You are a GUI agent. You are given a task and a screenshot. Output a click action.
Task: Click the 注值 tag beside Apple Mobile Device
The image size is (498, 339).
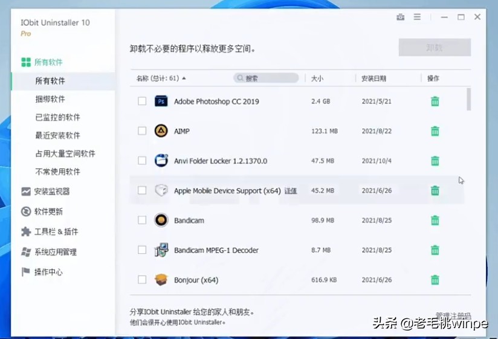click(291, 191)
